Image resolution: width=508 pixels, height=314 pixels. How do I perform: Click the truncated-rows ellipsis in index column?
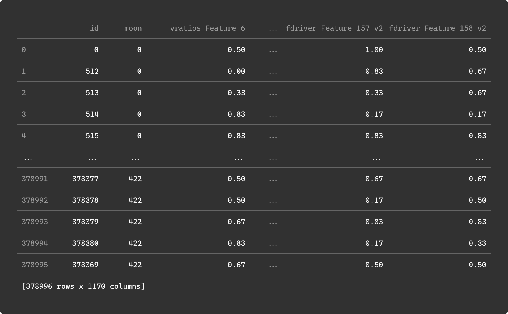point(28,158)
